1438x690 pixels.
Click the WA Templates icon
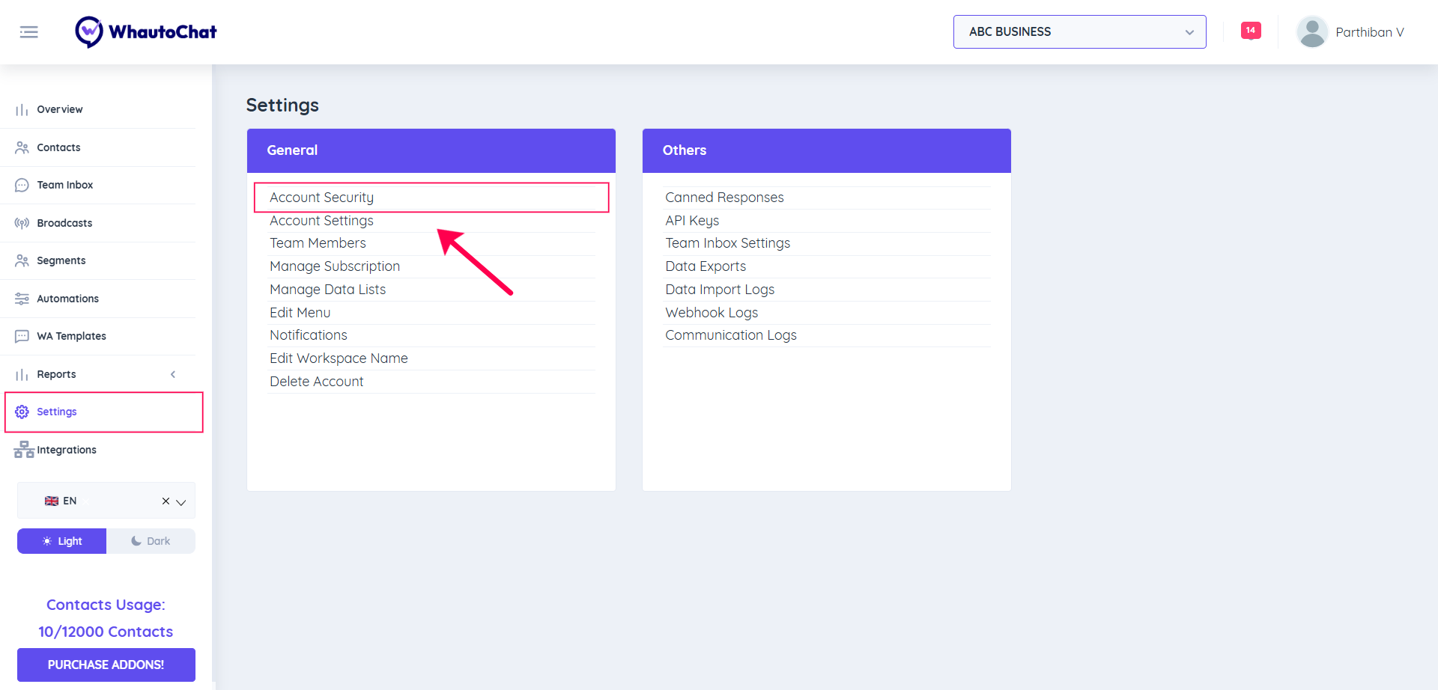click(22, 335)
